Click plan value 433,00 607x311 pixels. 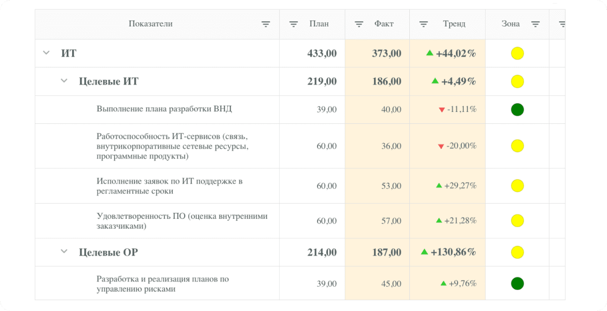tap(322, 53)
